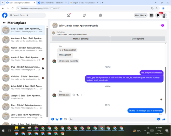Image resolution: width=171 pixels, height=136 pixels.
Task: Open the notifications bell
Action: [x=158, y=15]
